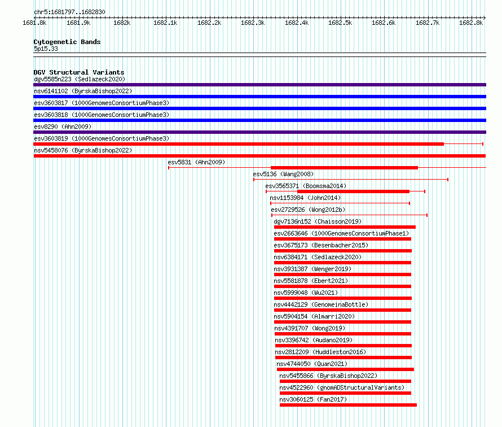
Task: Click the red nsv4522960 variant bar
Action: click(345, 393)
